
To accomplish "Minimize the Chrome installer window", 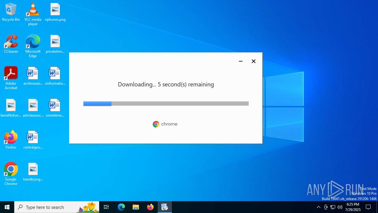I will point(241,61).
